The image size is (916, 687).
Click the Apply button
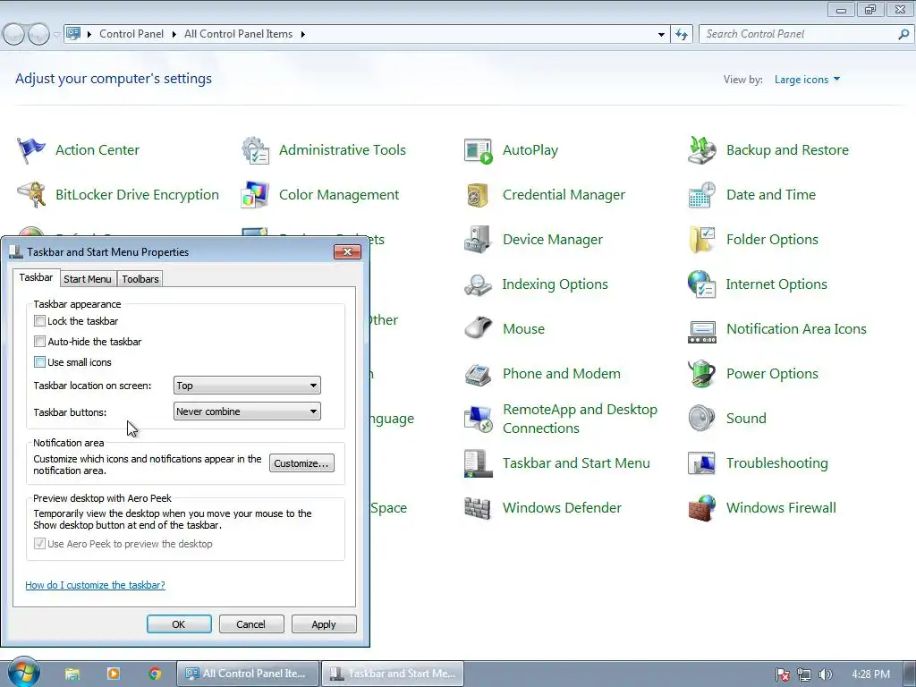point(324,624)
